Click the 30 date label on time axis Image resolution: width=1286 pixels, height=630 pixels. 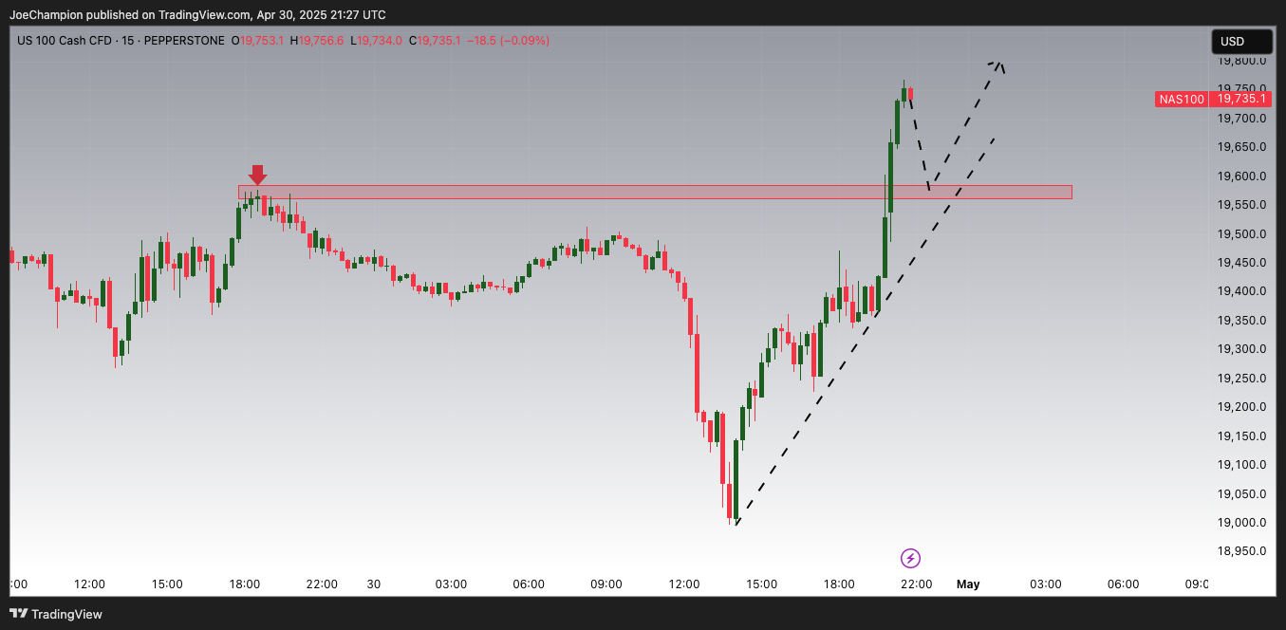point(374,584)
